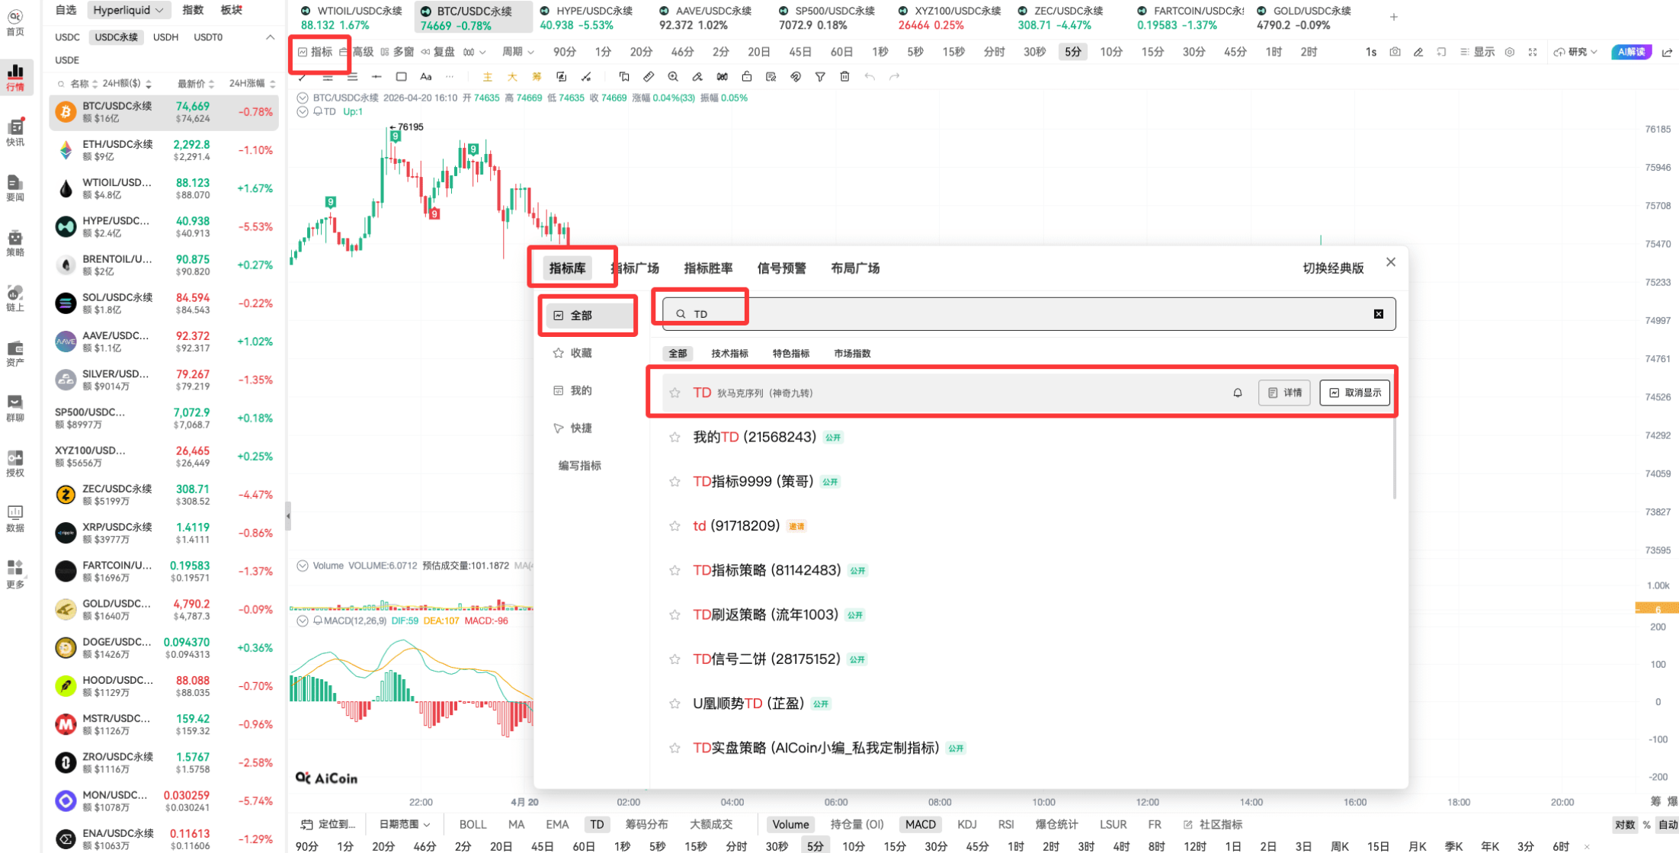Open the 周期 period dropdown
The image size is (1679, 853).
tap(517, 52)
